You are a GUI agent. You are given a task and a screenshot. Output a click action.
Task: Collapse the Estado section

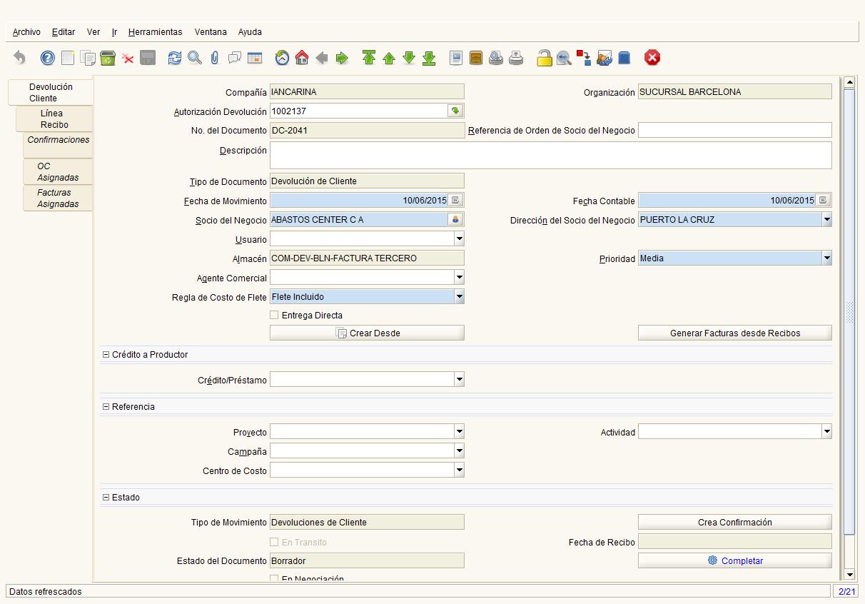pyautogui.click(x=106, y=497)
